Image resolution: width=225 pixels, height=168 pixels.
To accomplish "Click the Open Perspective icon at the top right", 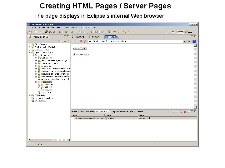I will point(173,32).
